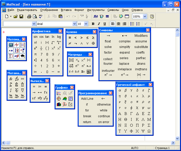Insert derivative d/dx operator in Calculus palette
181x151 pixels.
11,79
